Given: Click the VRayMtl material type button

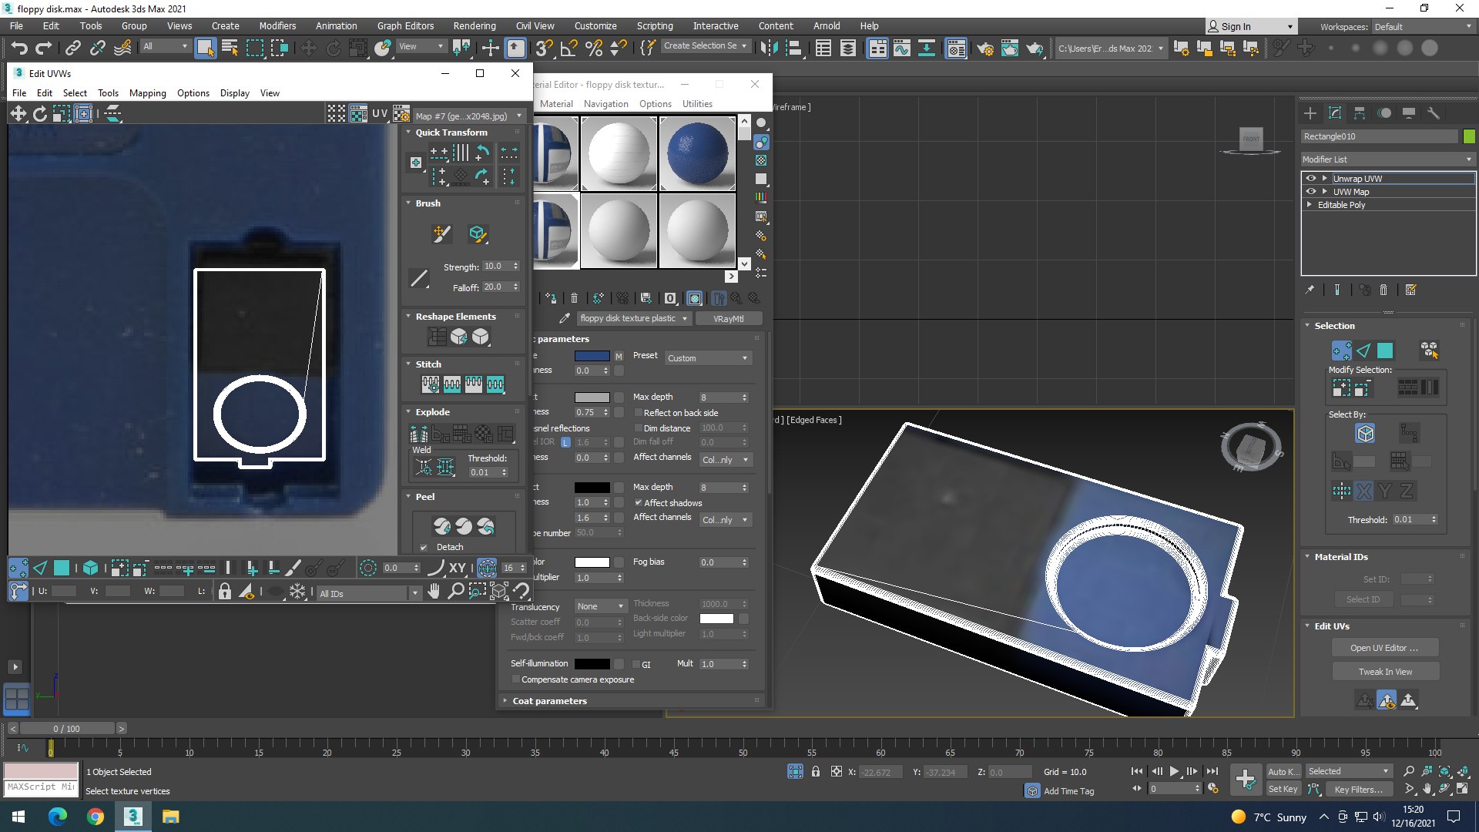Looking at the screenshot, I should (728, 319).
